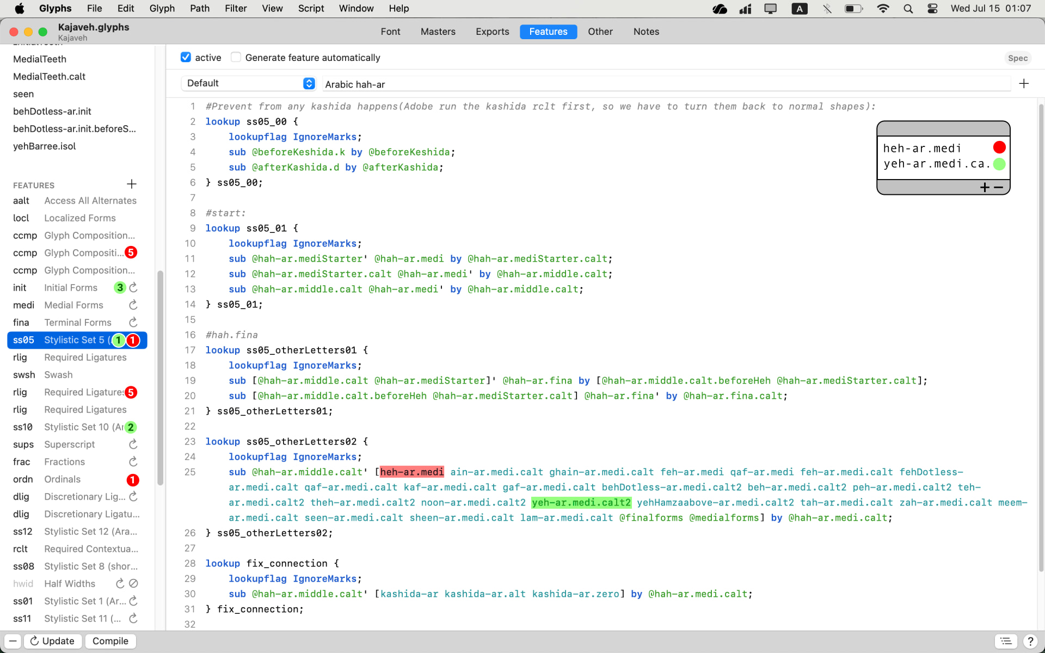This screenshot has width=1045, height=653.
Task: Click red dot next to heh-ar.medi
Action: click(x=999, y=147)
